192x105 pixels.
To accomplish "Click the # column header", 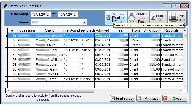I will (x=12, y=30).
